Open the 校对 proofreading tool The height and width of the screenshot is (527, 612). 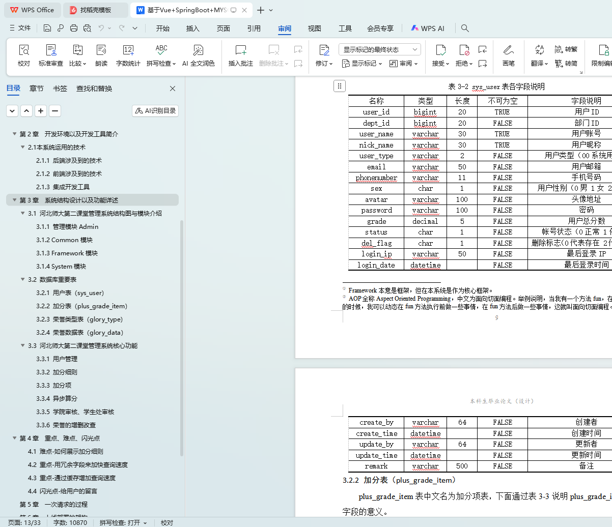24,55
